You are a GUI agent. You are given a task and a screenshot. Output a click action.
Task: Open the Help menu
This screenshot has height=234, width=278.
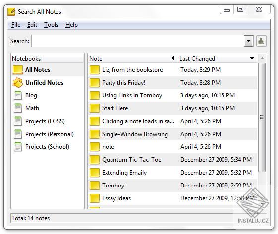71,25
